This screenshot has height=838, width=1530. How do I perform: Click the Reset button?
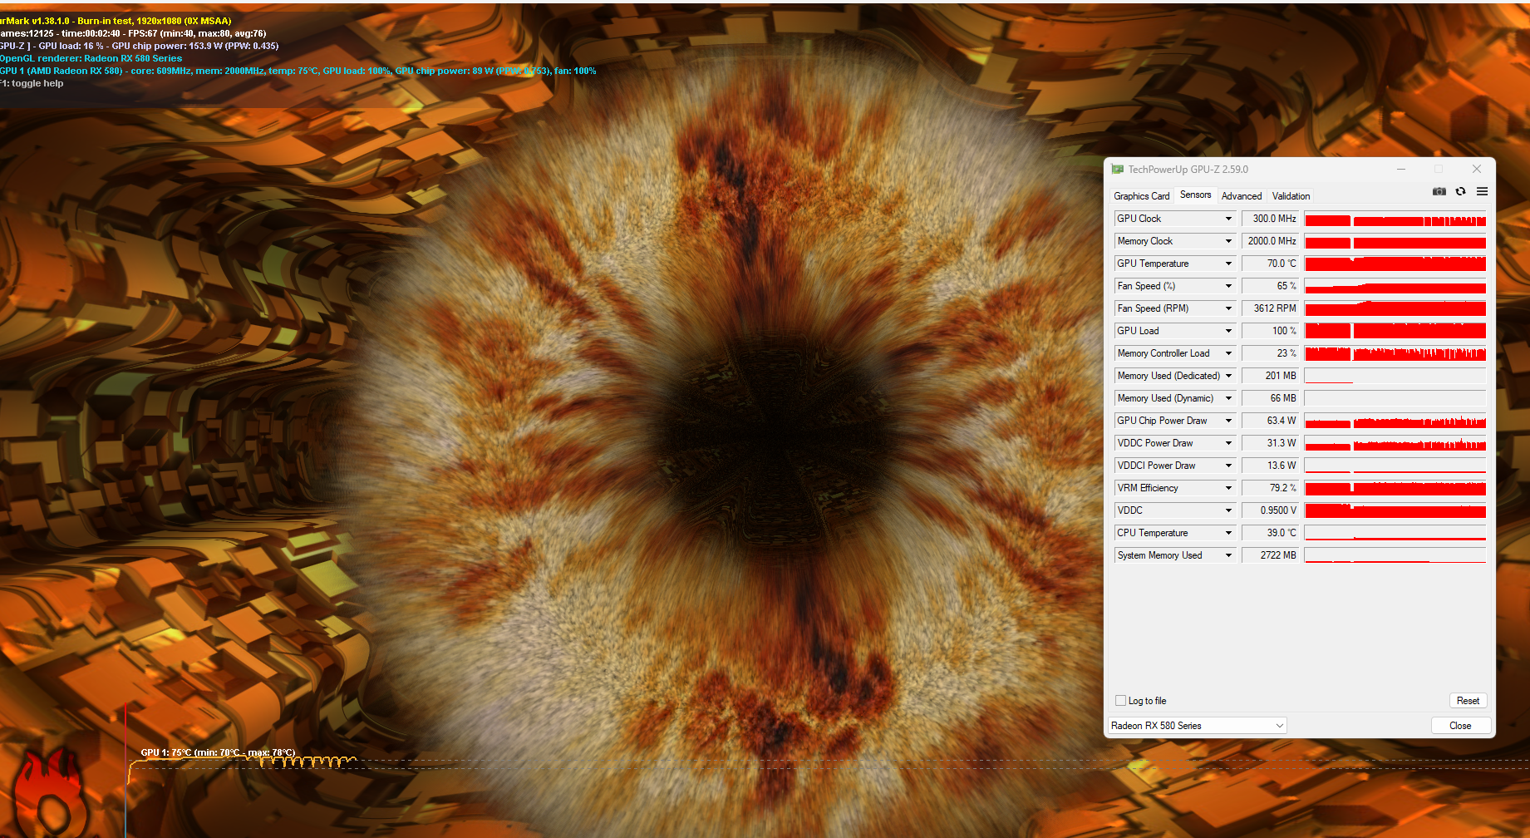click(x=1468, y=701)
